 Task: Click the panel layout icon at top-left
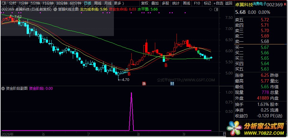pos(4,3)
